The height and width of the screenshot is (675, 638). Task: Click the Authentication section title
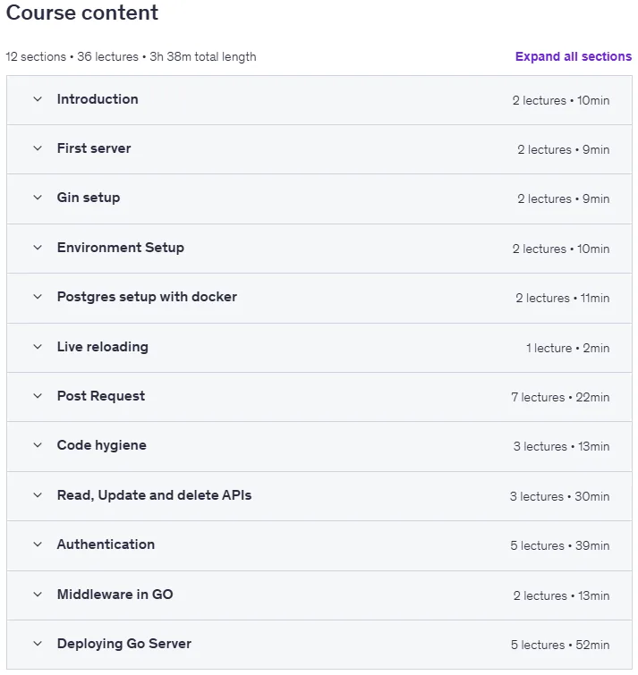point(106,544)
